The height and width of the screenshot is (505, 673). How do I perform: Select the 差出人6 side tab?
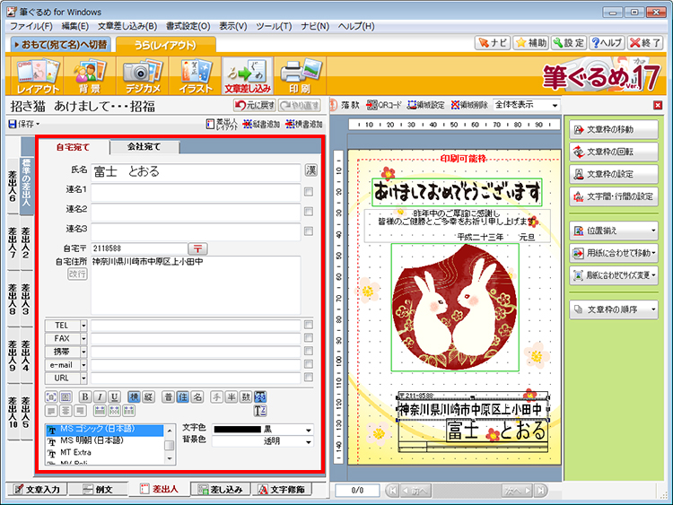[13, 186]
